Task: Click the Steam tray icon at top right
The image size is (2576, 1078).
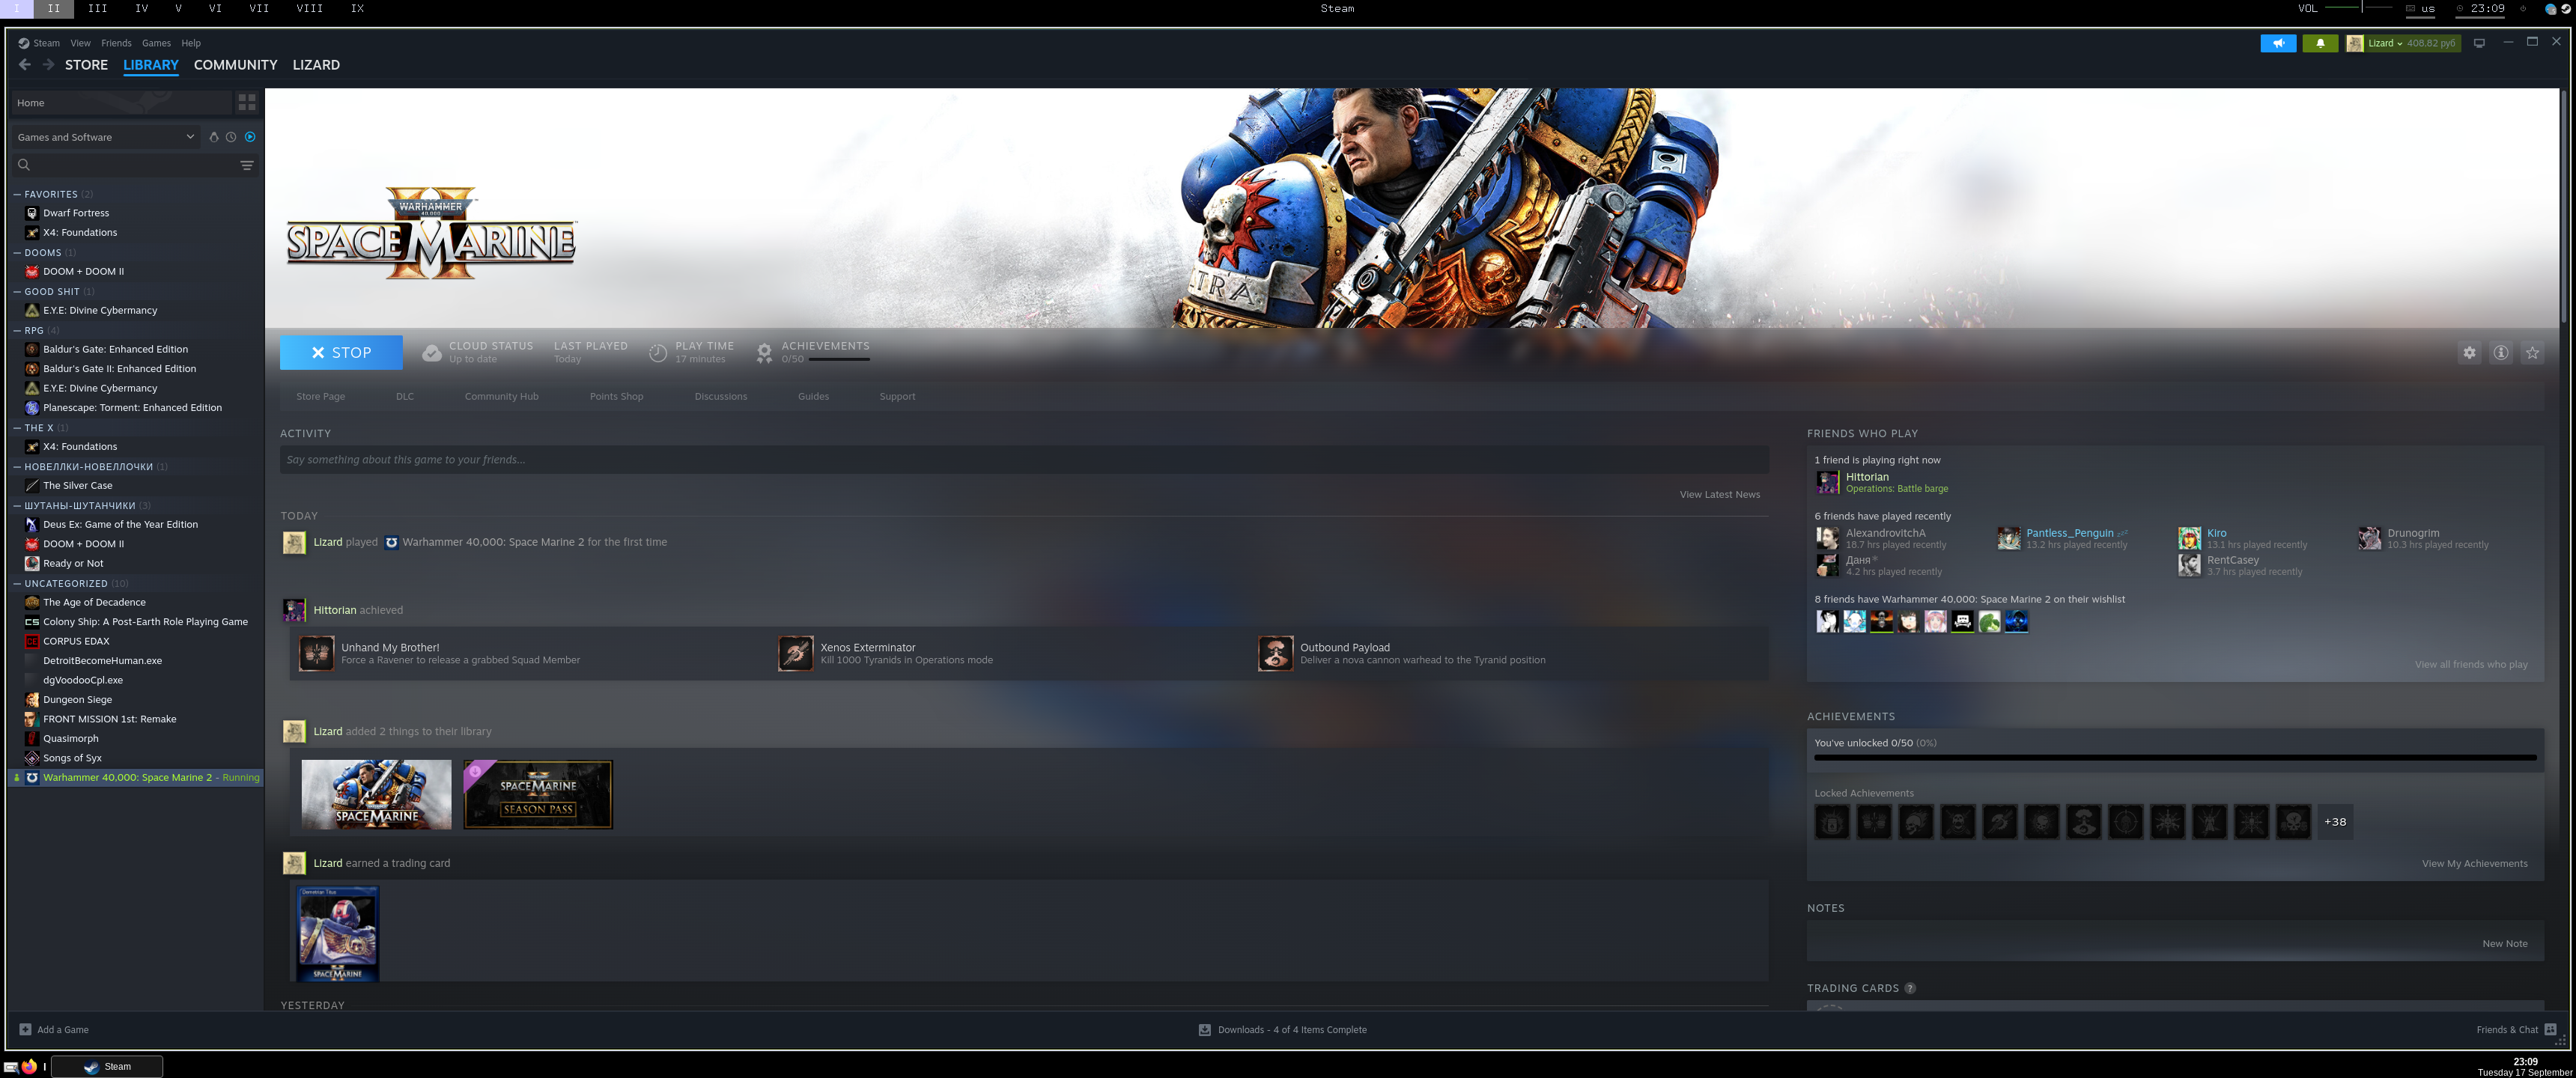Action: (2566, 8)
